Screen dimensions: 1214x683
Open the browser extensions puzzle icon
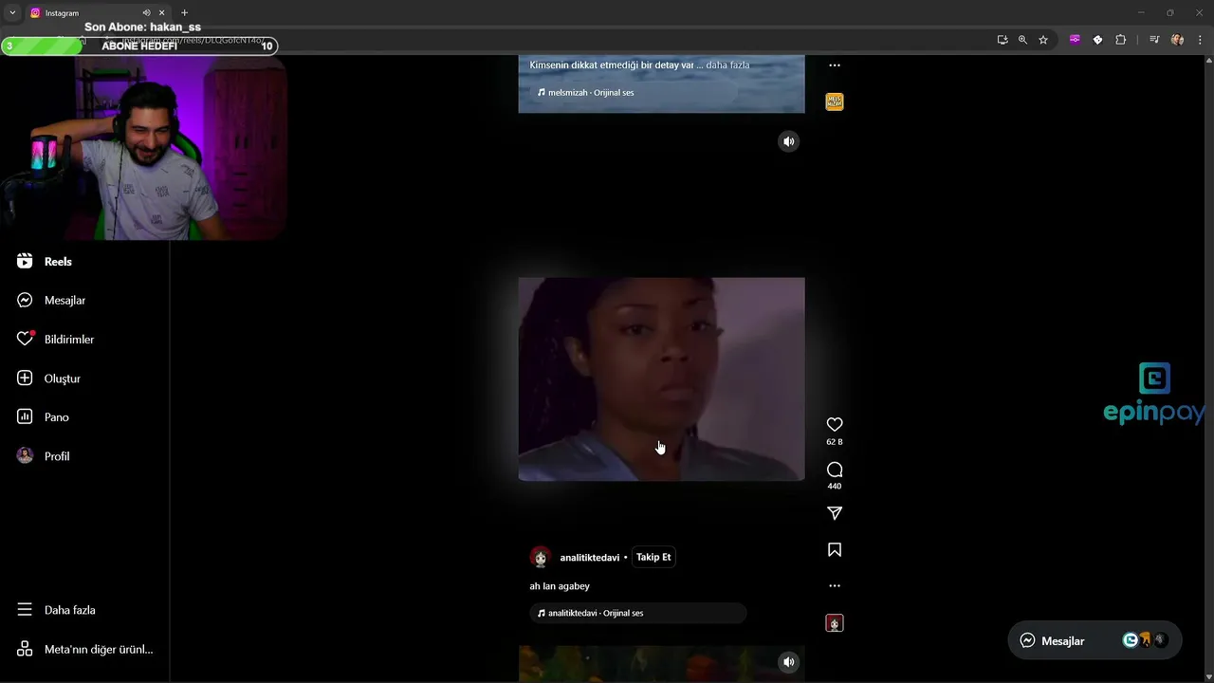(x=1121, y=40)
